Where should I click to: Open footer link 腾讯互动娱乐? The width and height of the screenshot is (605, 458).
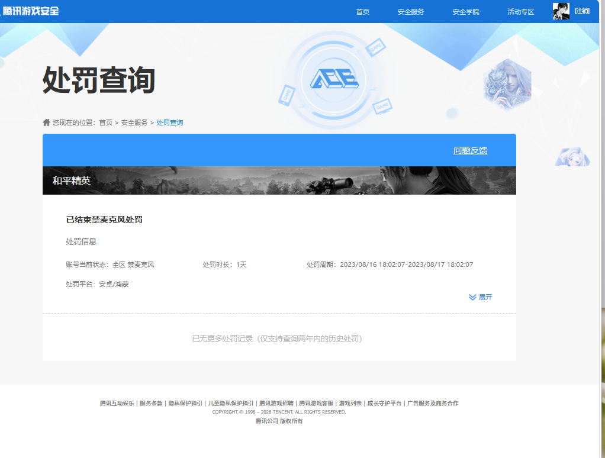117,403
